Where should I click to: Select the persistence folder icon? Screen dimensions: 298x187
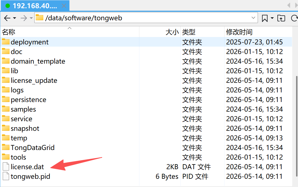6,99
